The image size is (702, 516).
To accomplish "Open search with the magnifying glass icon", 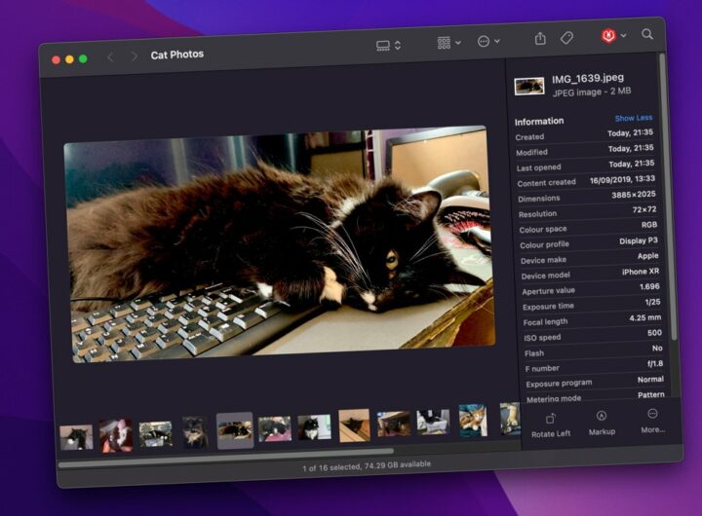I will (x=647, y=34).
